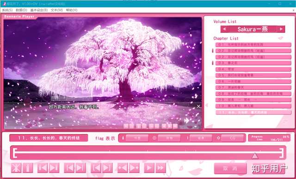
Task: Click the small x at menu bar's right end
Action: click(x=294, y=10)
